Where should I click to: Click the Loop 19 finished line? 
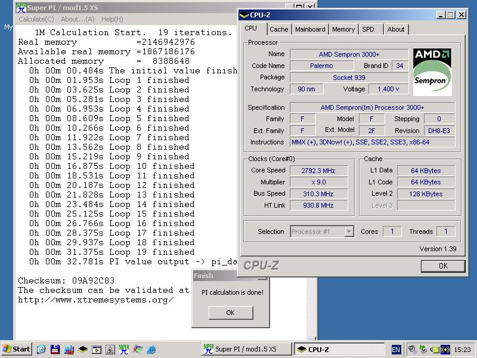pyautogui.click(x=112, y=252)
